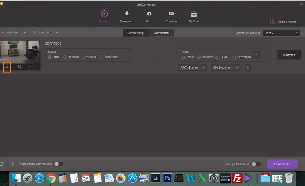Open the target format settings dropdown arrow
This screenshot has width=305, height=186.
pos(256,55)
